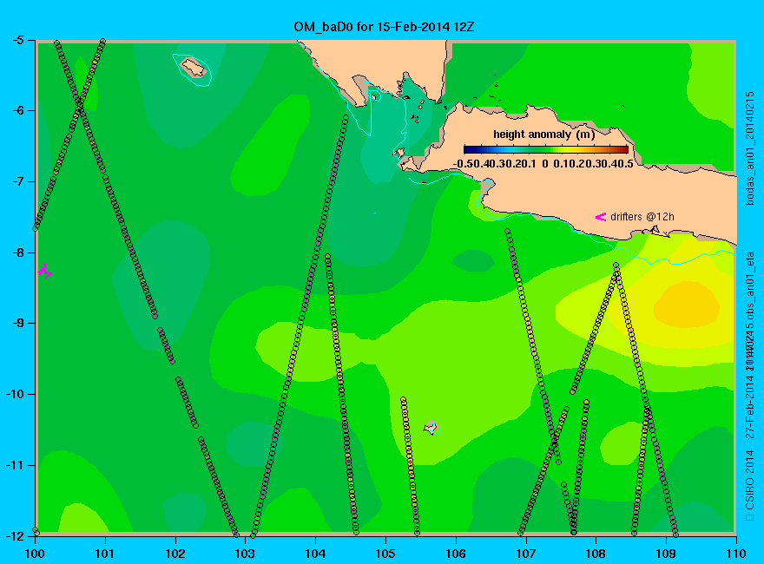The height and width of the screenshot is (564, 764).
Task: Click the '-12' latitude axis label
Action: 15,535
